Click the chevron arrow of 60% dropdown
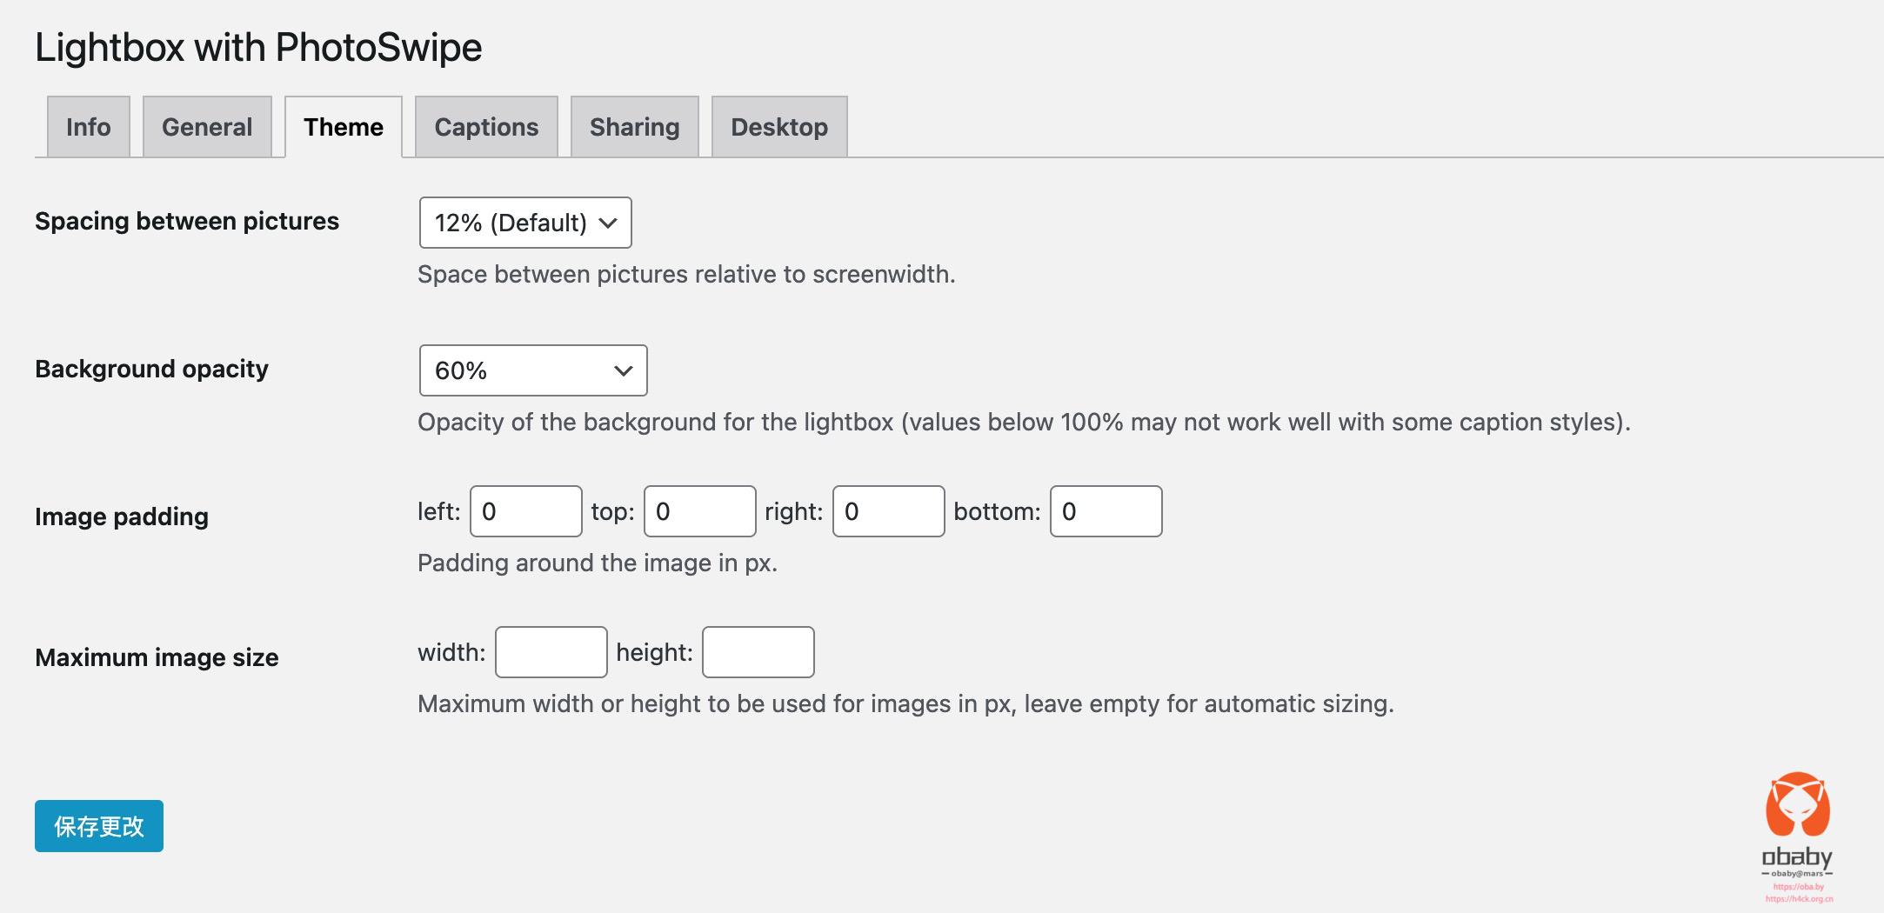This screenshot has width=1884, height=913. coord(623,371)
